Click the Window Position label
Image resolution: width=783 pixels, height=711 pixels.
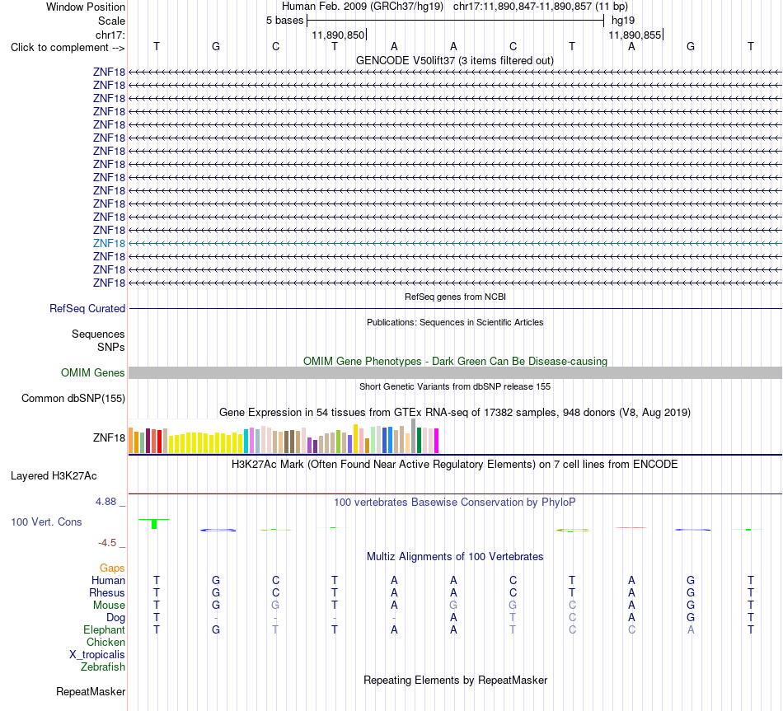coord(86,7)
